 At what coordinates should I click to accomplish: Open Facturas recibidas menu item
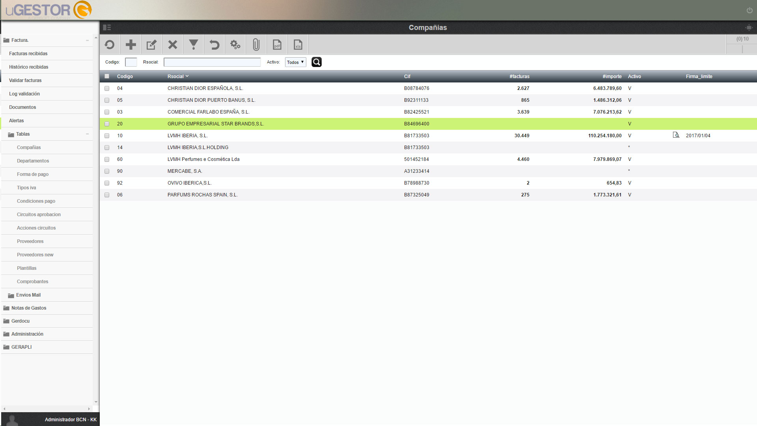click(x=28, y=54)
